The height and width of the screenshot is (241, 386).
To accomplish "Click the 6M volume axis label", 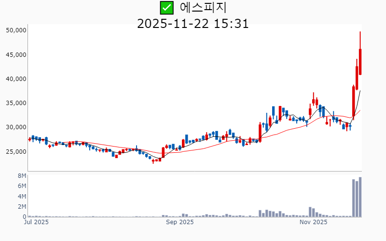I will point(22,186).
